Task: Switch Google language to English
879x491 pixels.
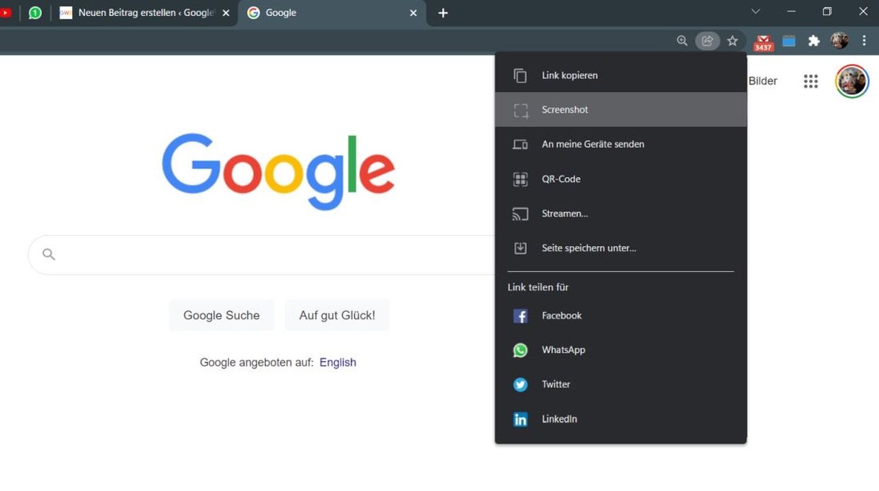Action: (x=338, y=362)
